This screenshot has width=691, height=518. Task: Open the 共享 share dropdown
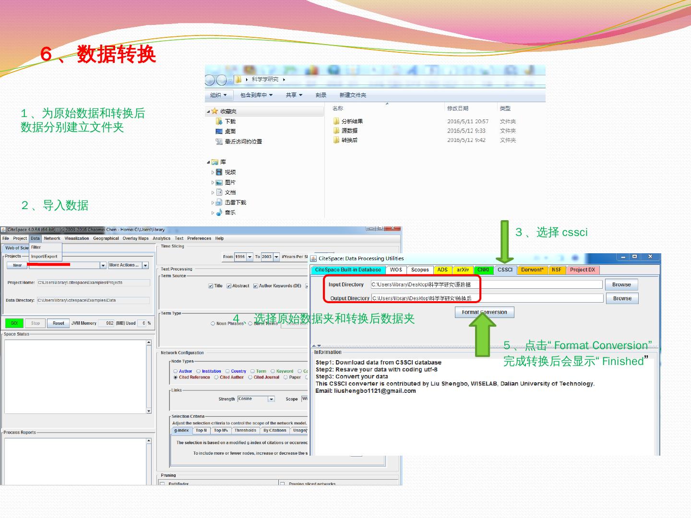coord(294,95)
